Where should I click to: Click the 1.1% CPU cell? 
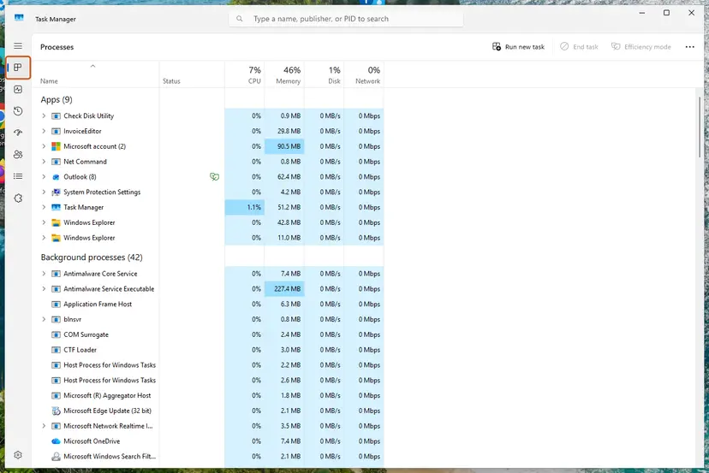(x=245, y=207)
